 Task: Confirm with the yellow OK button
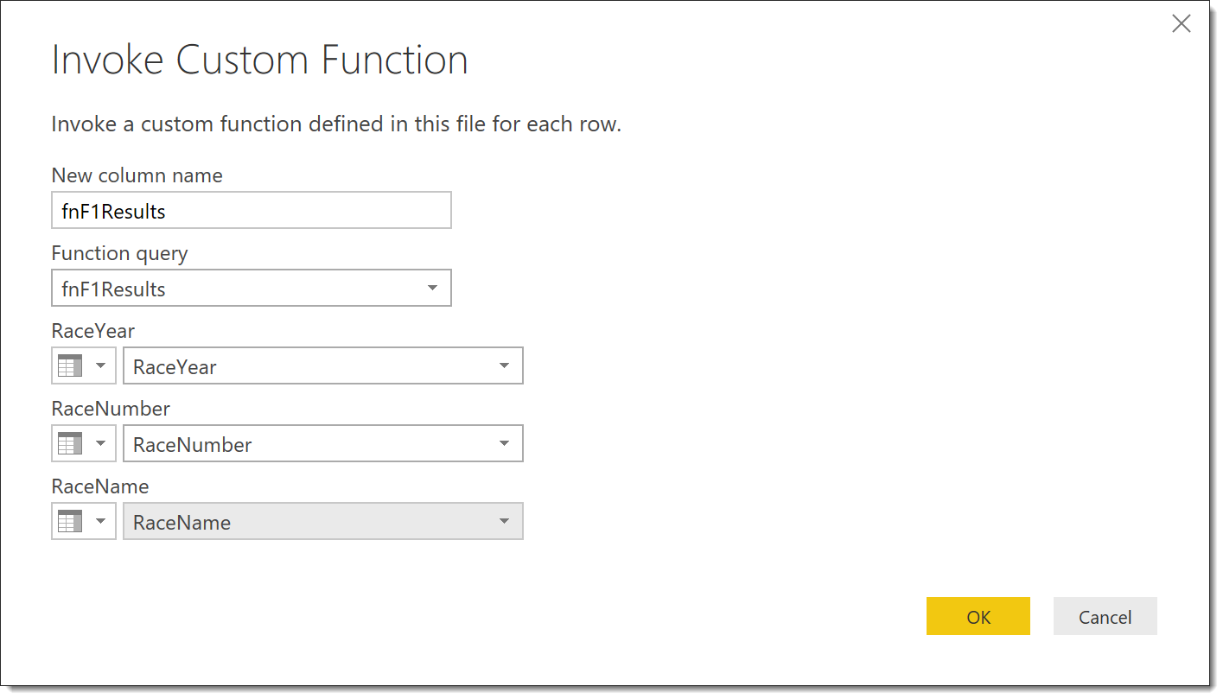[978, 616]
